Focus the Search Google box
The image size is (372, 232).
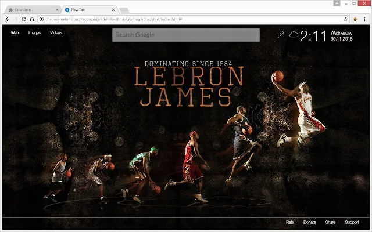186,35
